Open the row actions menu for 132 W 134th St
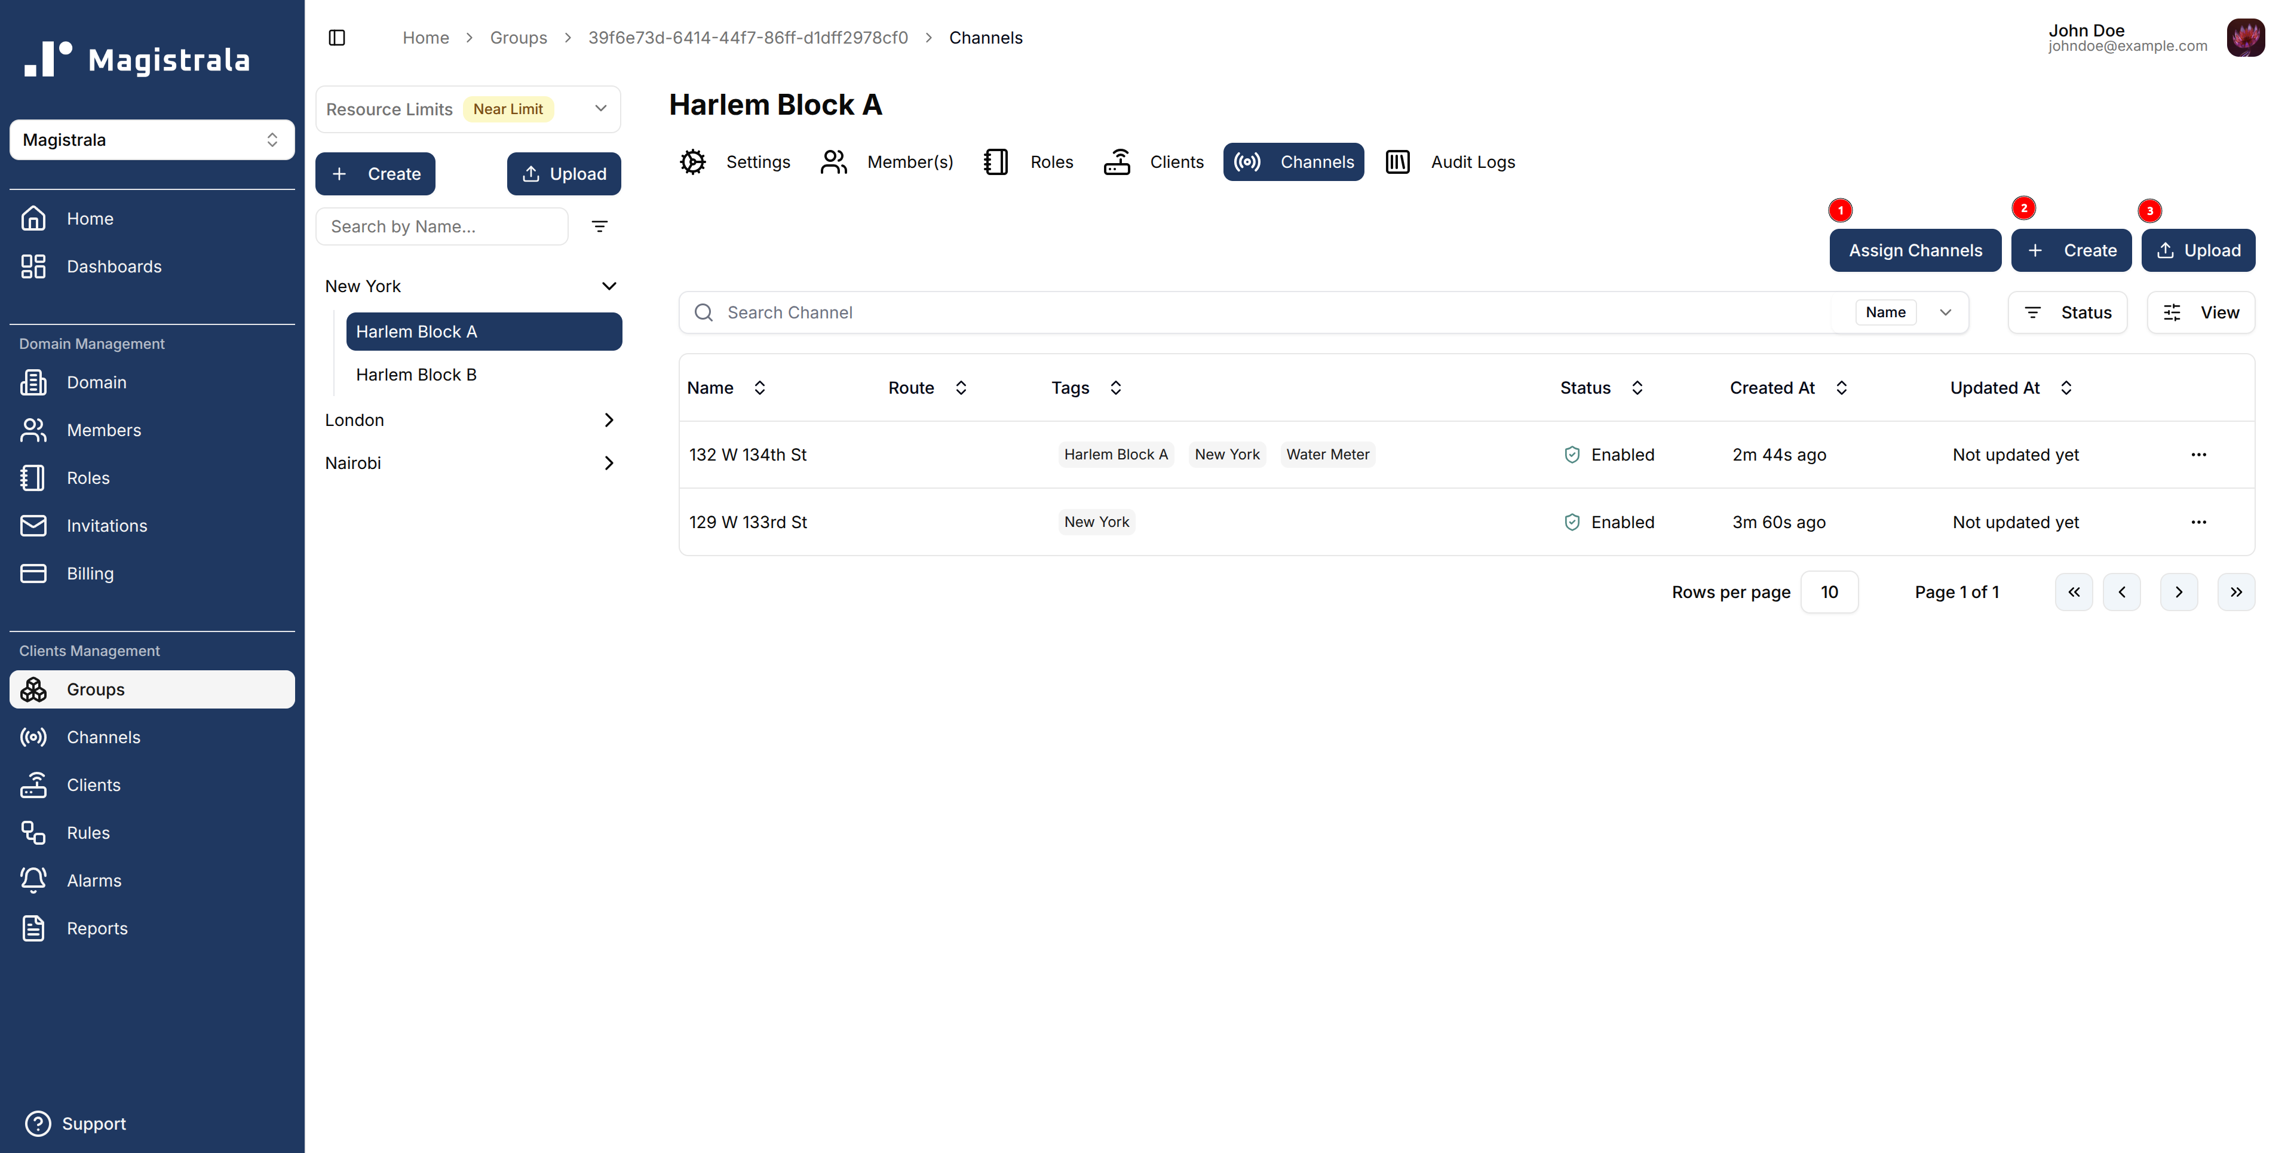 pos(2198,454)
